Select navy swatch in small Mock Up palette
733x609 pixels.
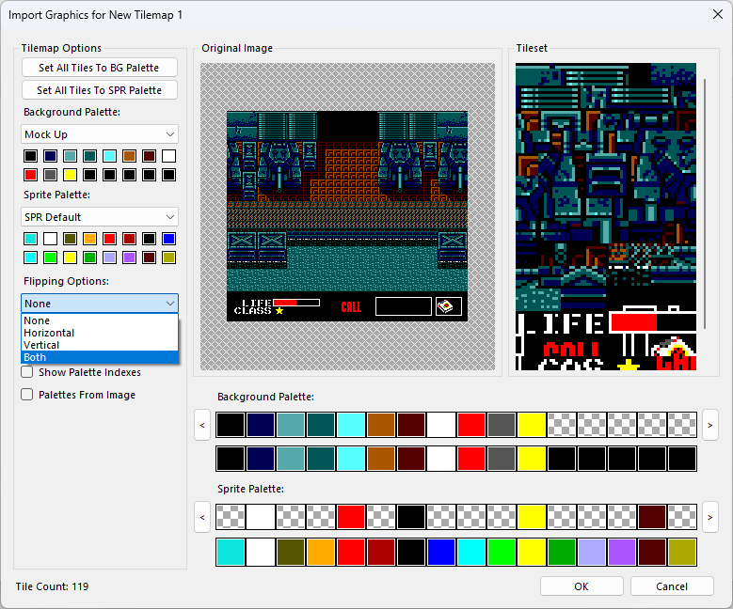[50, 156]
